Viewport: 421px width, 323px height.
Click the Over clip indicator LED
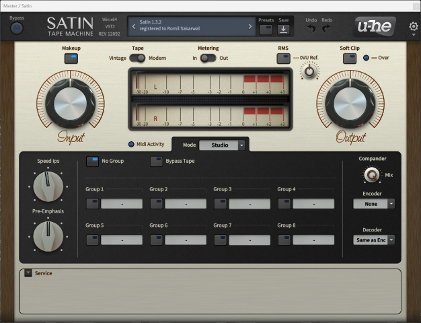click(x=366, y=58)
